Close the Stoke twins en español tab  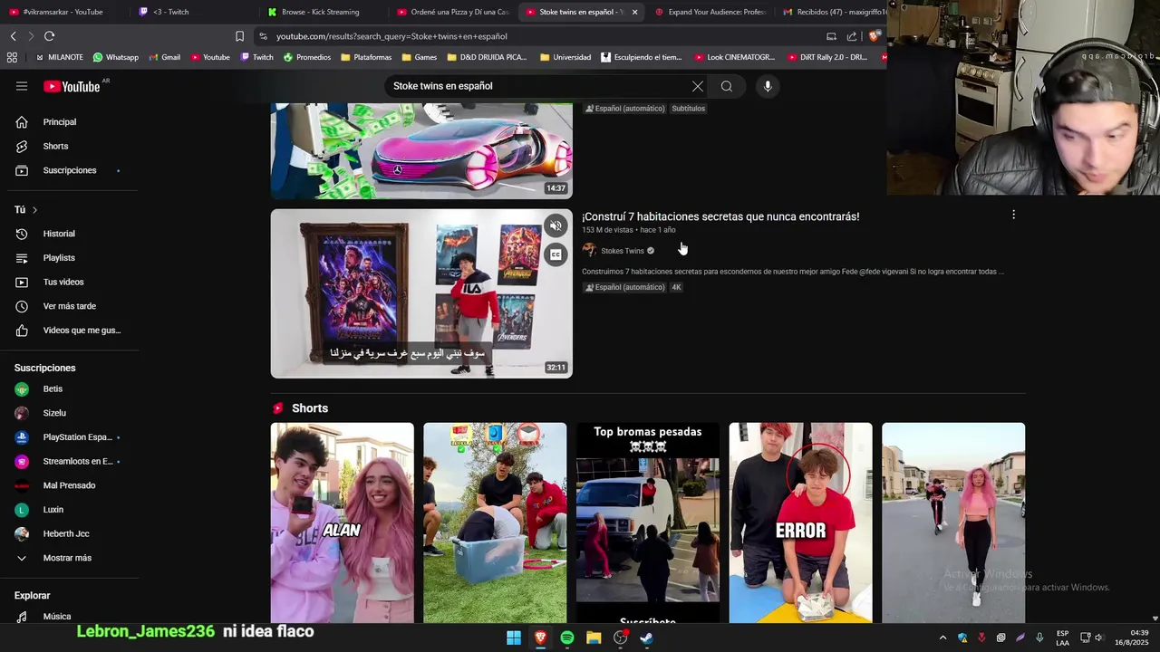(634, 12)
